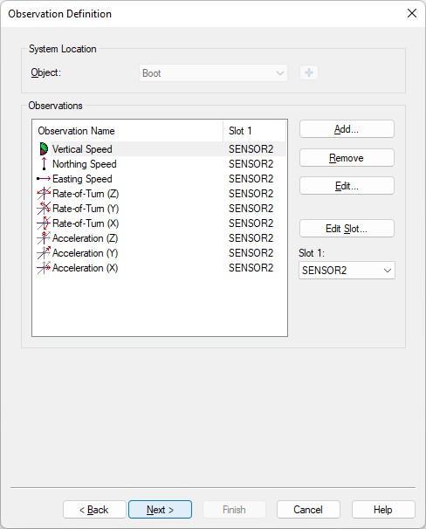Open the Edit... dialog button
The height and width of the screenshot is (529, 426).
(347, 186)
